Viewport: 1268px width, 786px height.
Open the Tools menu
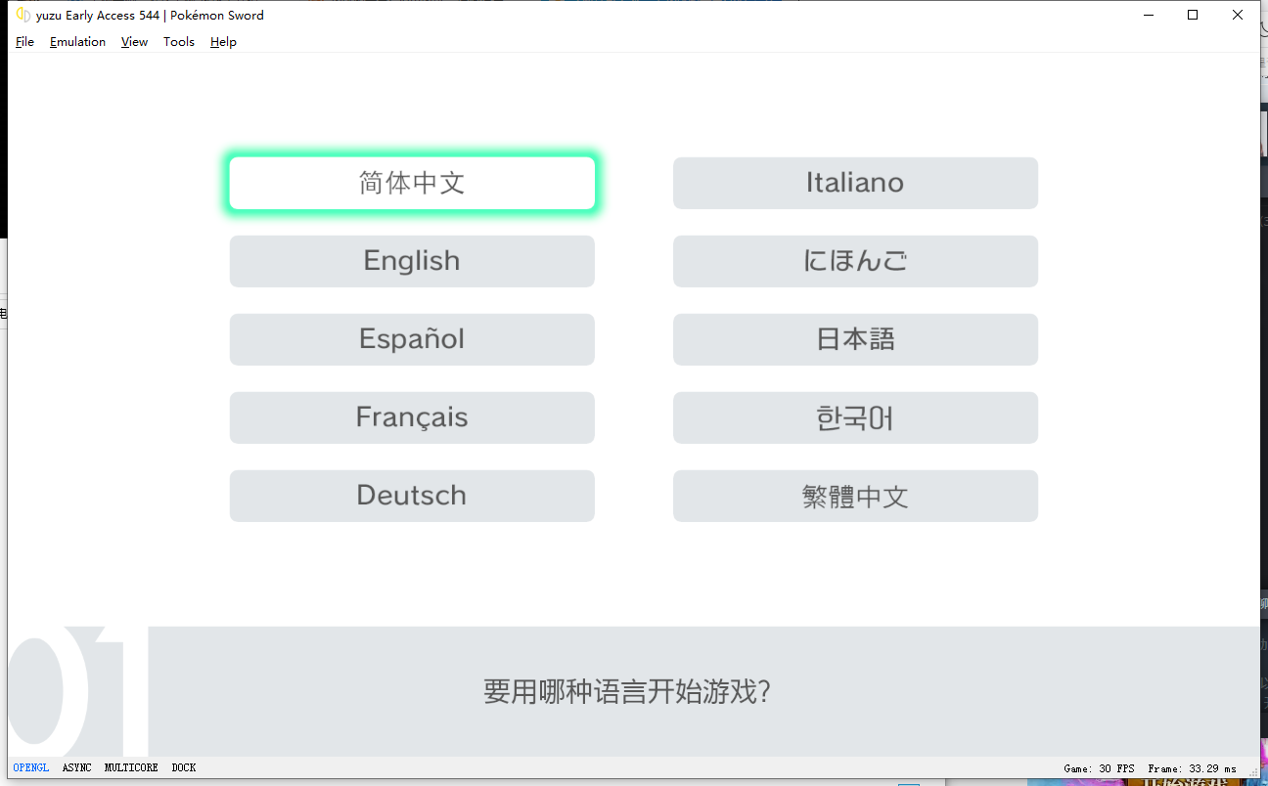pos(179,42)
